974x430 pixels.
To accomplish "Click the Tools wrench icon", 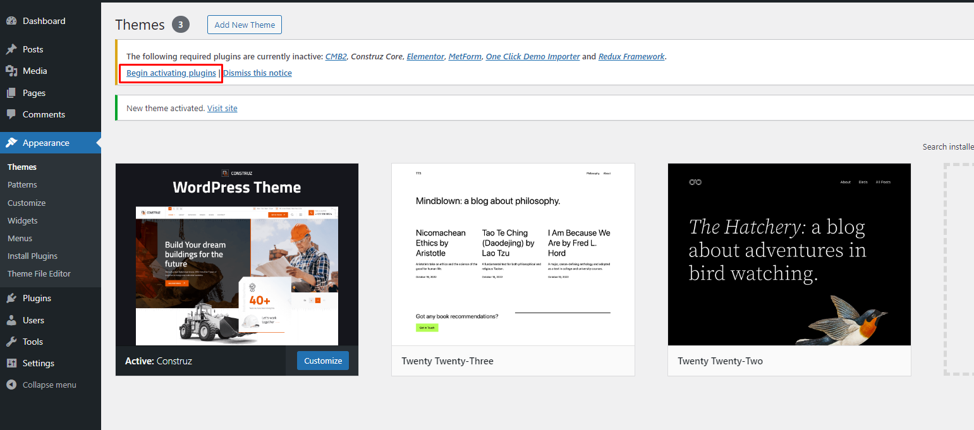I will point(11,342).
